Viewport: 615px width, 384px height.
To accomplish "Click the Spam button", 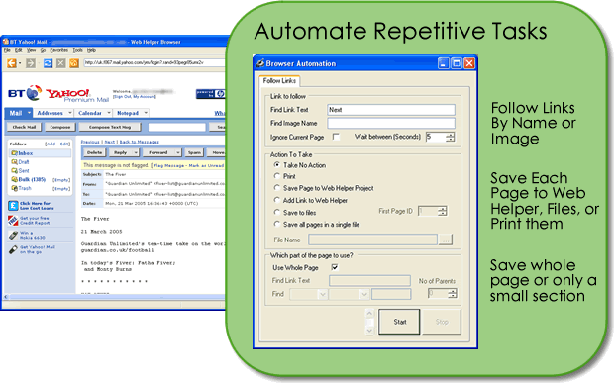I will (194, 152).
